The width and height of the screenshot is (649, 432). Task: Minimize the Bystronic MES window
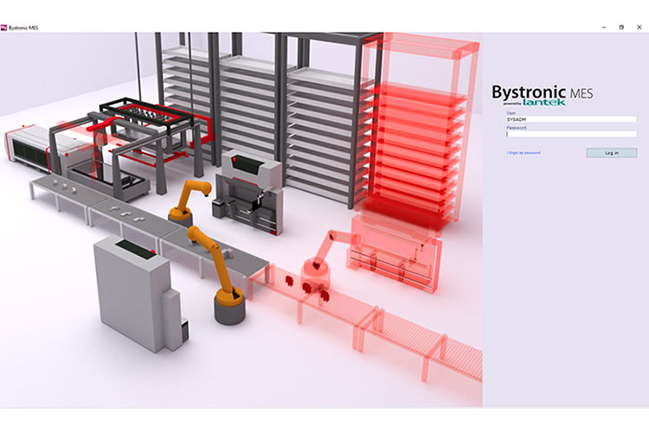click(x=604, y=28)
